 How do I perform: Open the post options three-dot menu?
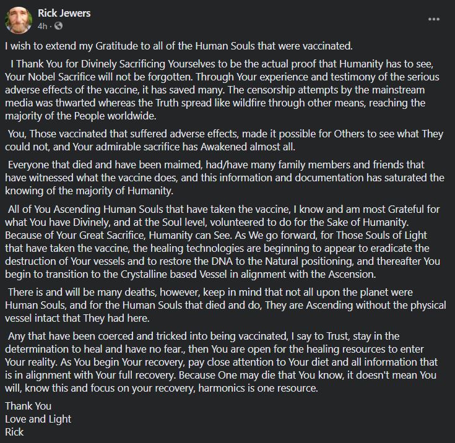[433, 19]
